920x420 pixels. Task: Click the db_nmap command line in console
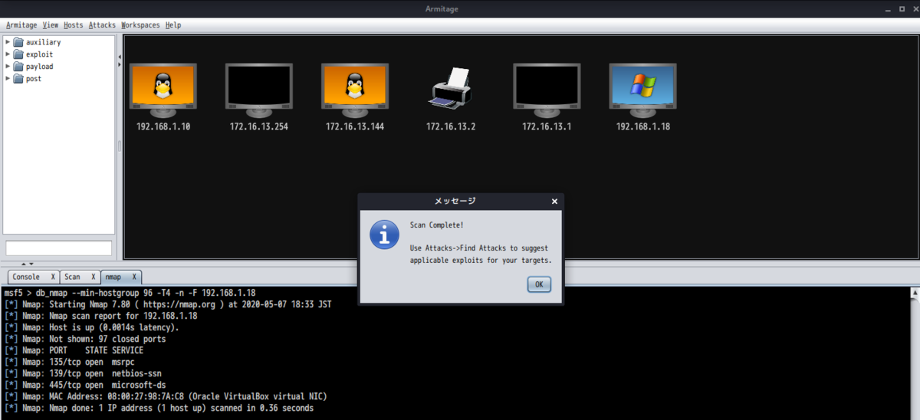130,293
